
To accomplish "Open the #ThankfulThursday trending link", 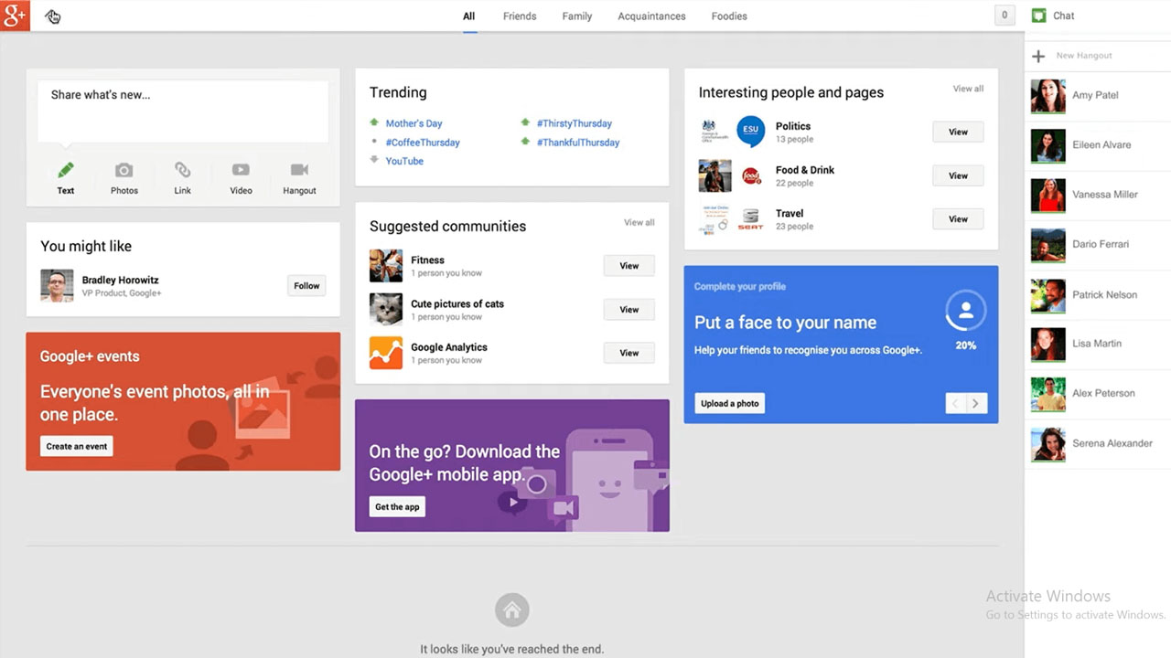I will 578,143.
